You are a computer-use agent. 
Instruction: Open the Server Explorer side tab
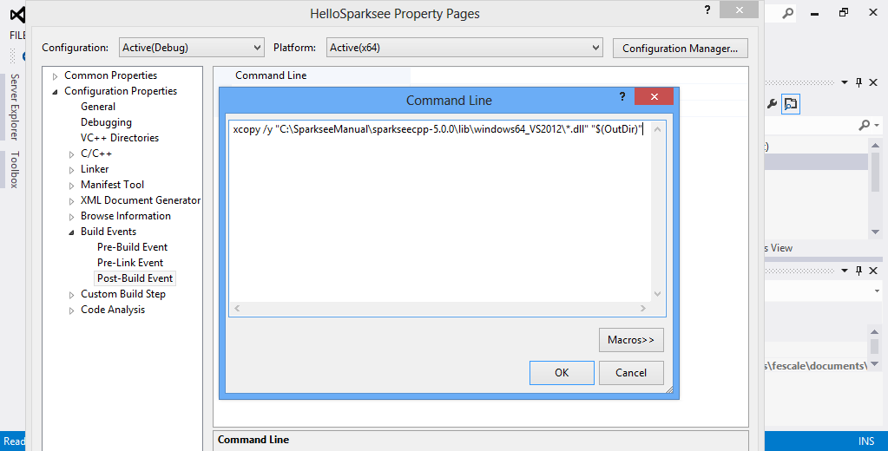click(15, 107)
